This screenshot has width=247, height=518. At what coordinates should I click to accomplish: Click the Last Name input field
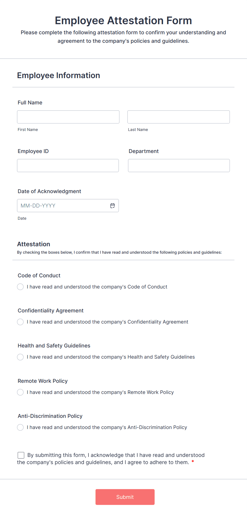click(x=178, y=117)
